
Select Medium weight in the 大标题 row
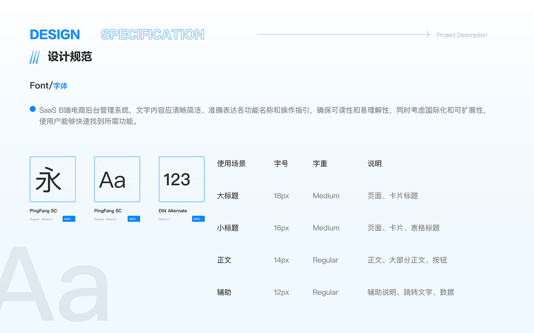[326, 196]
